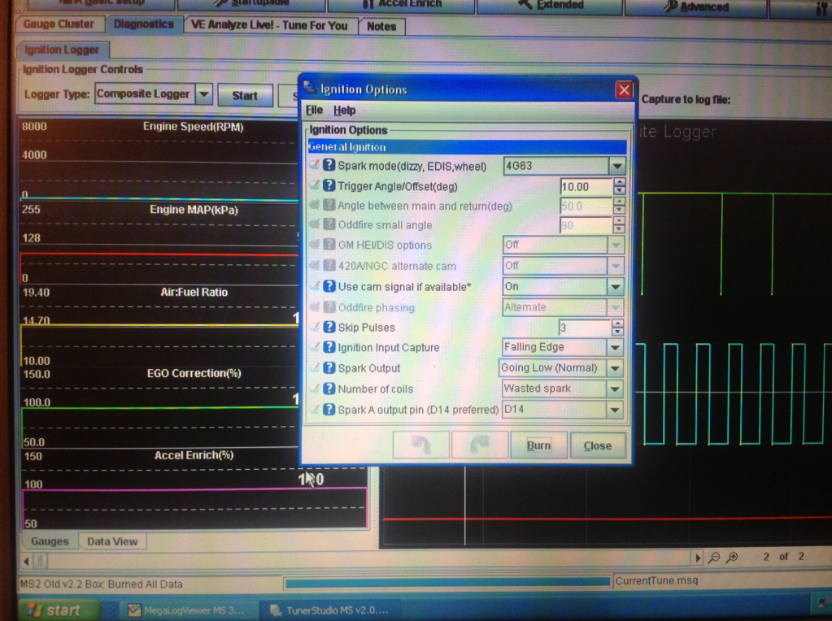The height and width of the screenshot is (621, 832).
Task: Click help icon next to Skip Pulses
Action: point(329,328)
